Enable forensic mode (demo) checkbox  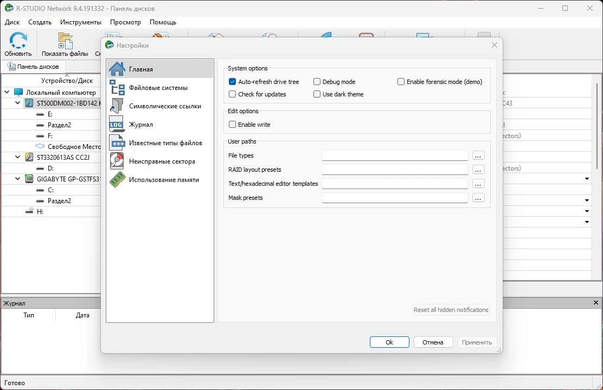coord(401,81)
